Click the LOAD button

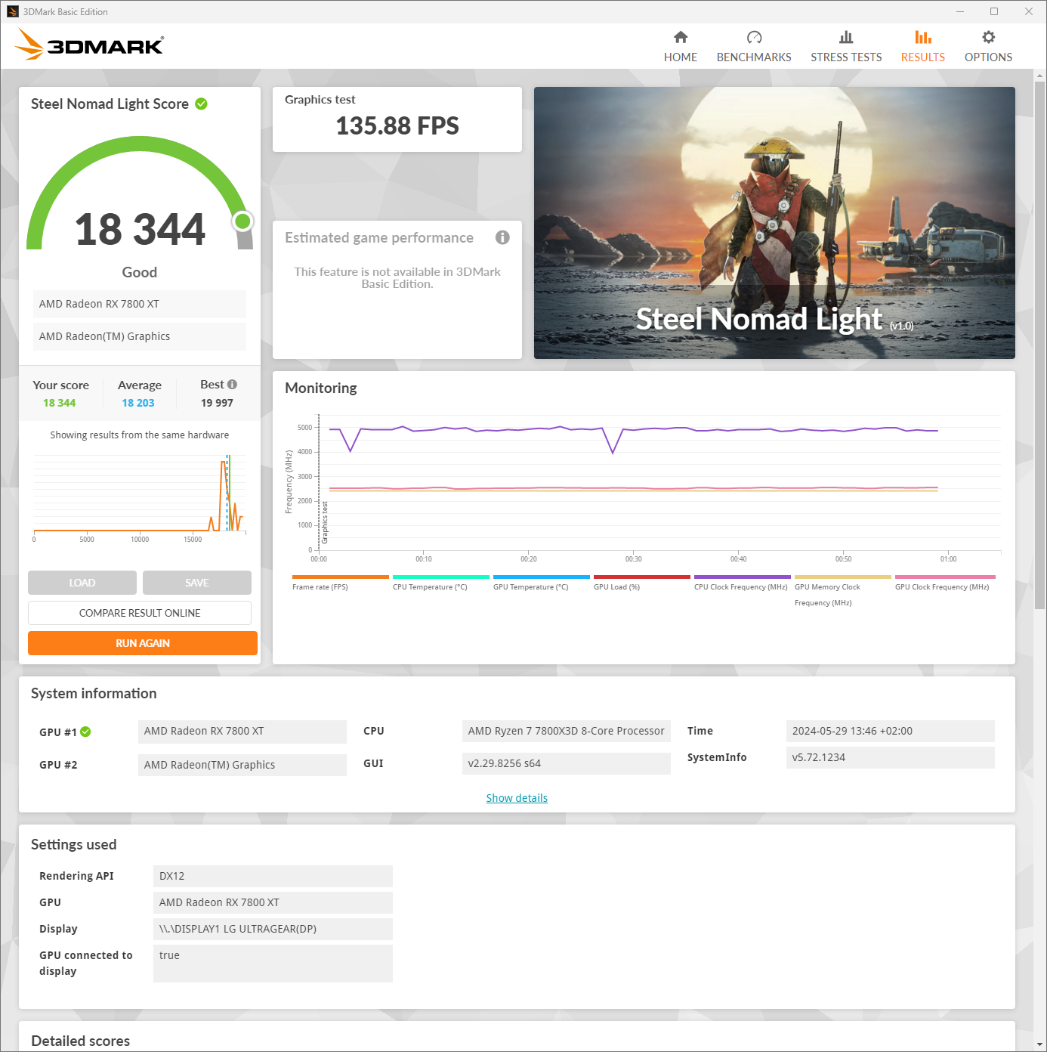82,583
